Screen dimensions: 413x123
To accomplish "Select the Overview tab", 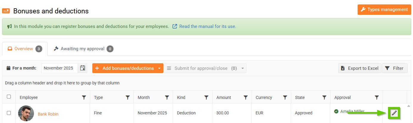I will click(x=24, y=49).
